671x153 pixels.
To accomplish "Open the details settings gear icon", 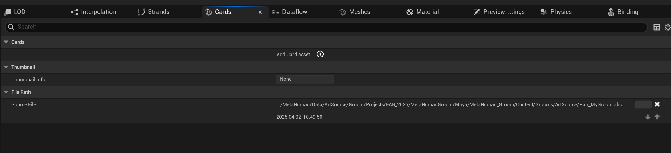I will click(x=668, y=27).
